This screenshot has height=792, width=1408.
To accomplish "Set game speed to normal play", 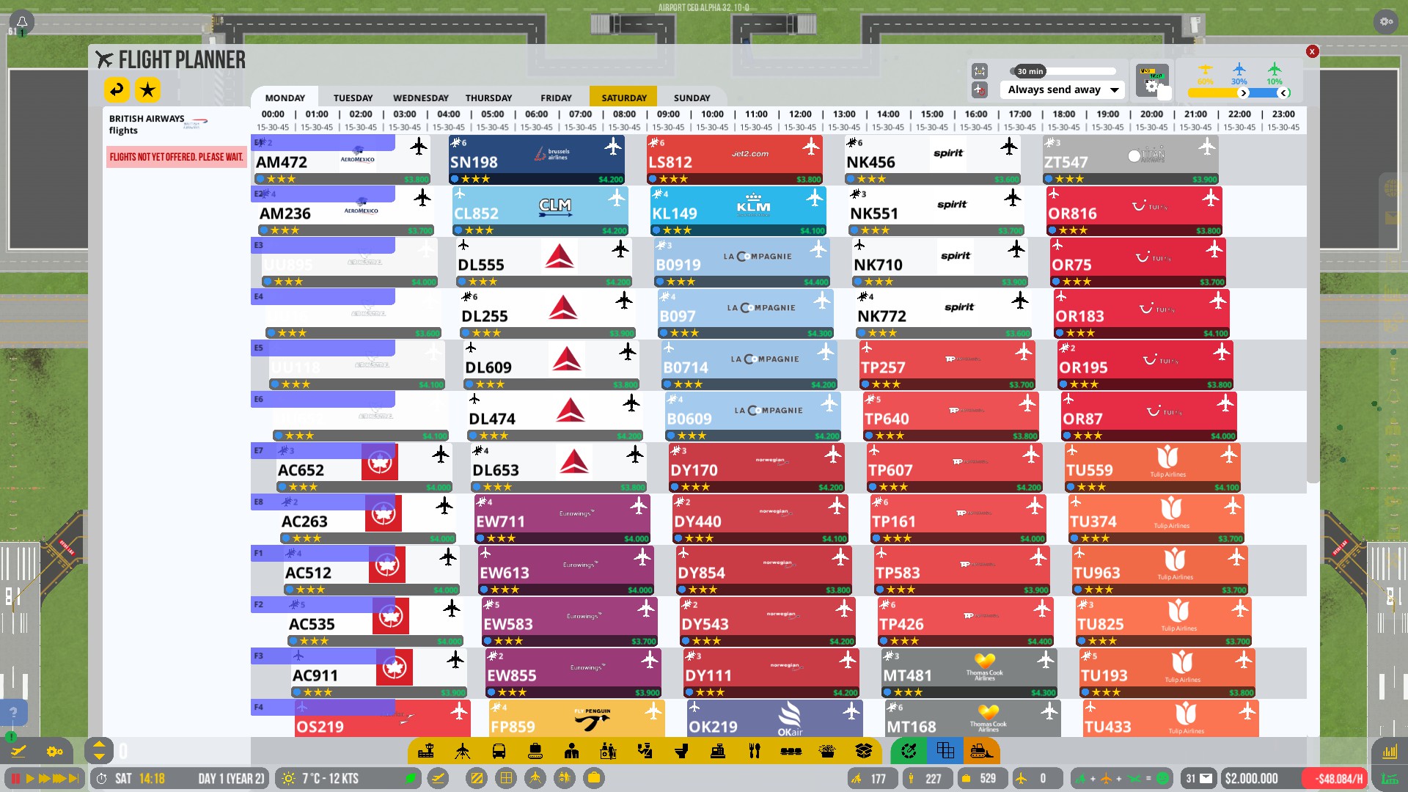I will coord(30,779).
